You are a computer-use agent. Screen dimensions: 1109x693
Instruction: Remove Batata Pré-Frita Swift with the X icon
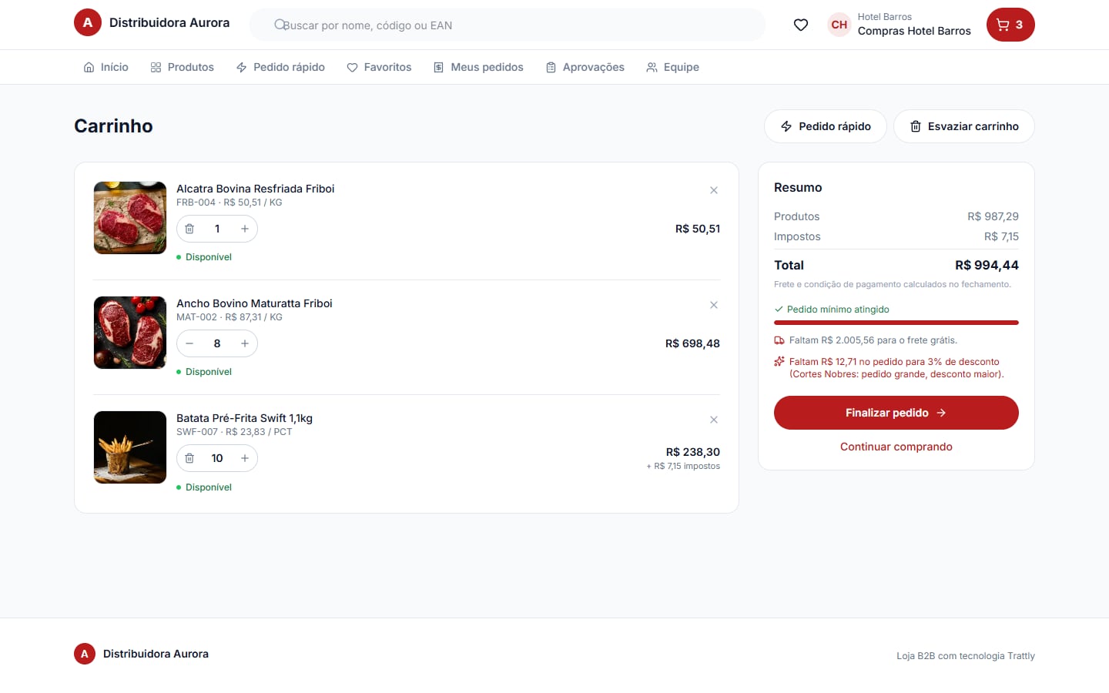point(714,420)
